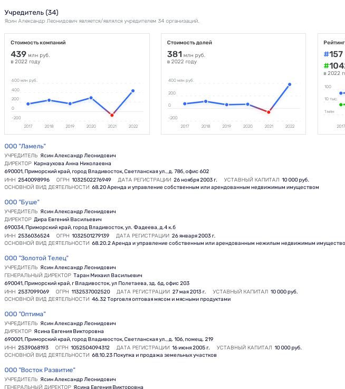
Task: Click founder Ясин Александр Леонидович under Ламель
Action: pyautogui.click(x=78, y=156)
